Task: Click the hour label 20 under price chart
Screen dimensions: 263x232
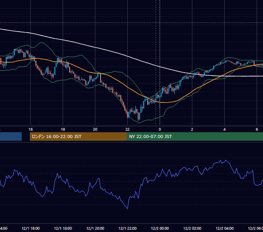Action: coord(95,130)
